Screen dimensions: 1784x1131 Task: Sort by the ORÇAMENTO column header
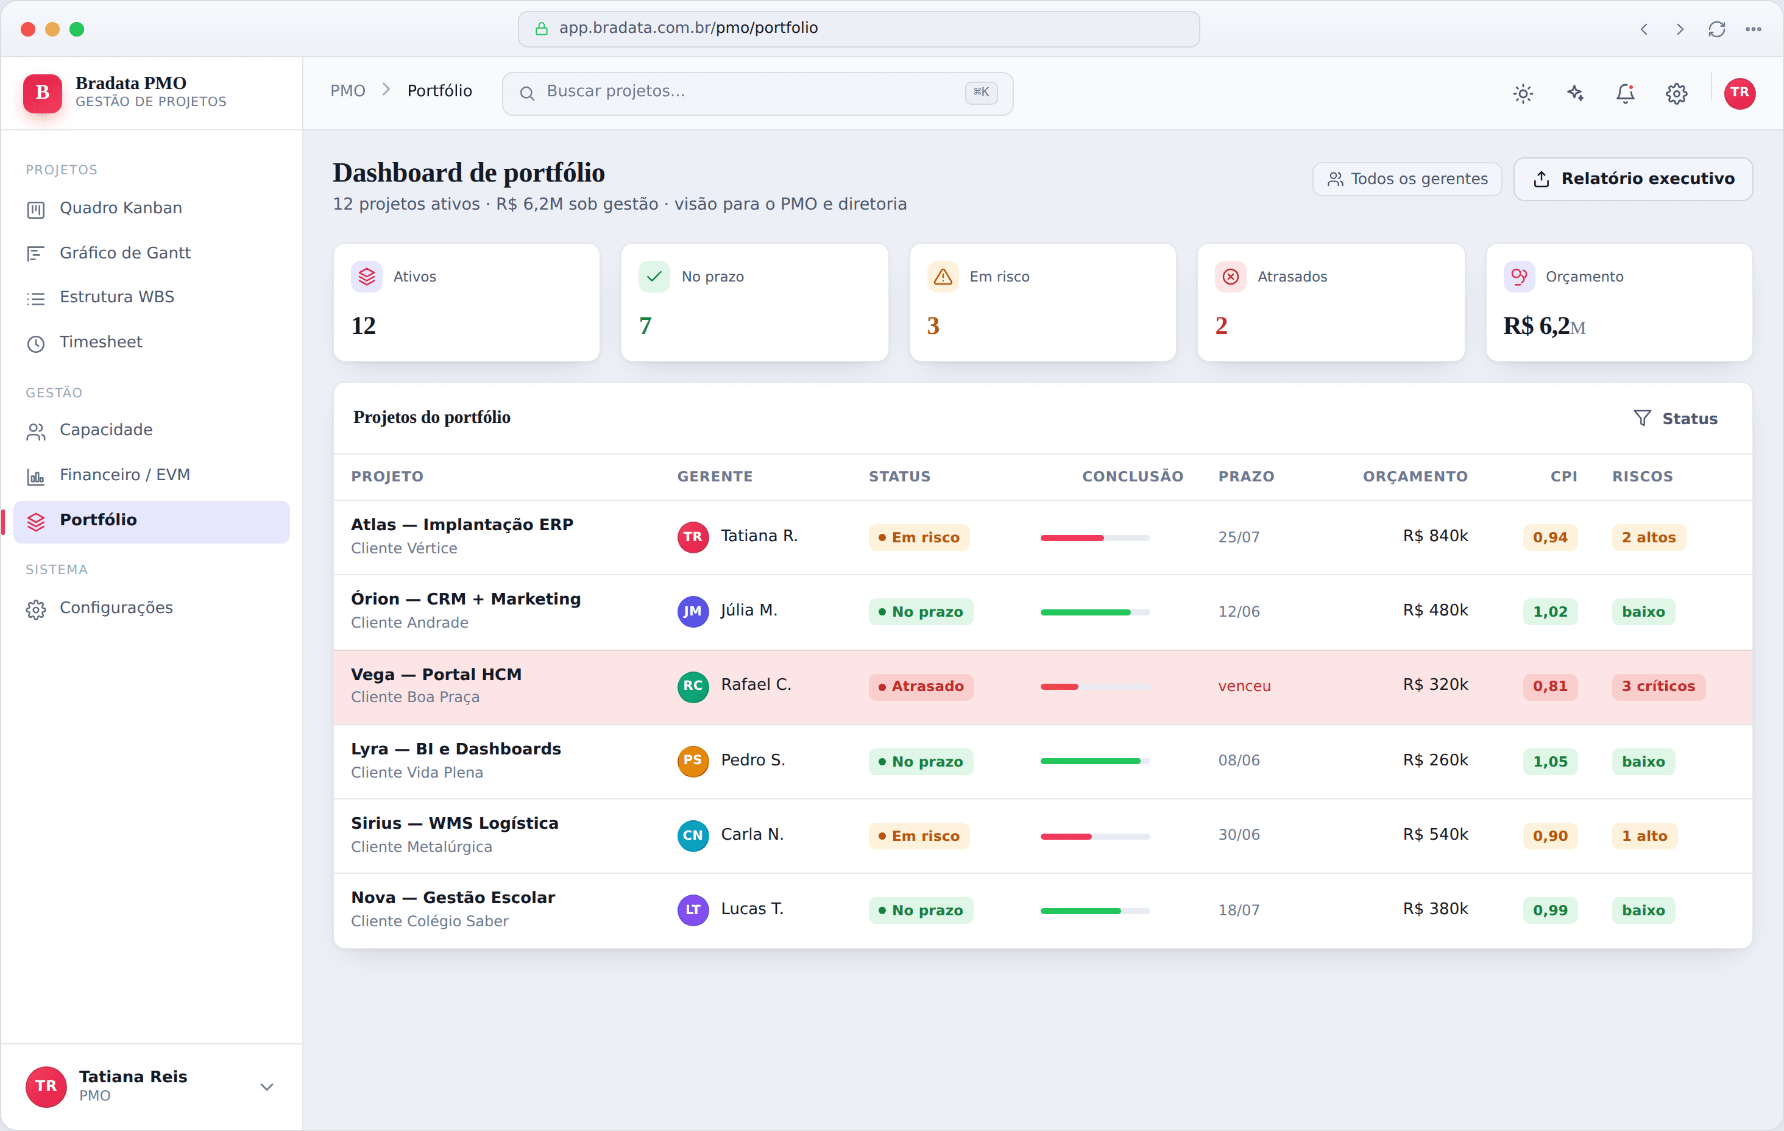click(1415, 477)
